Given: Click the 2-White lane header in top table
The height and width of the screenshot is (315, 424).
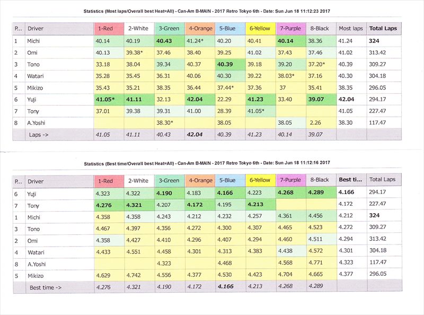Looking at the screenshot, I should coord(139,28).
